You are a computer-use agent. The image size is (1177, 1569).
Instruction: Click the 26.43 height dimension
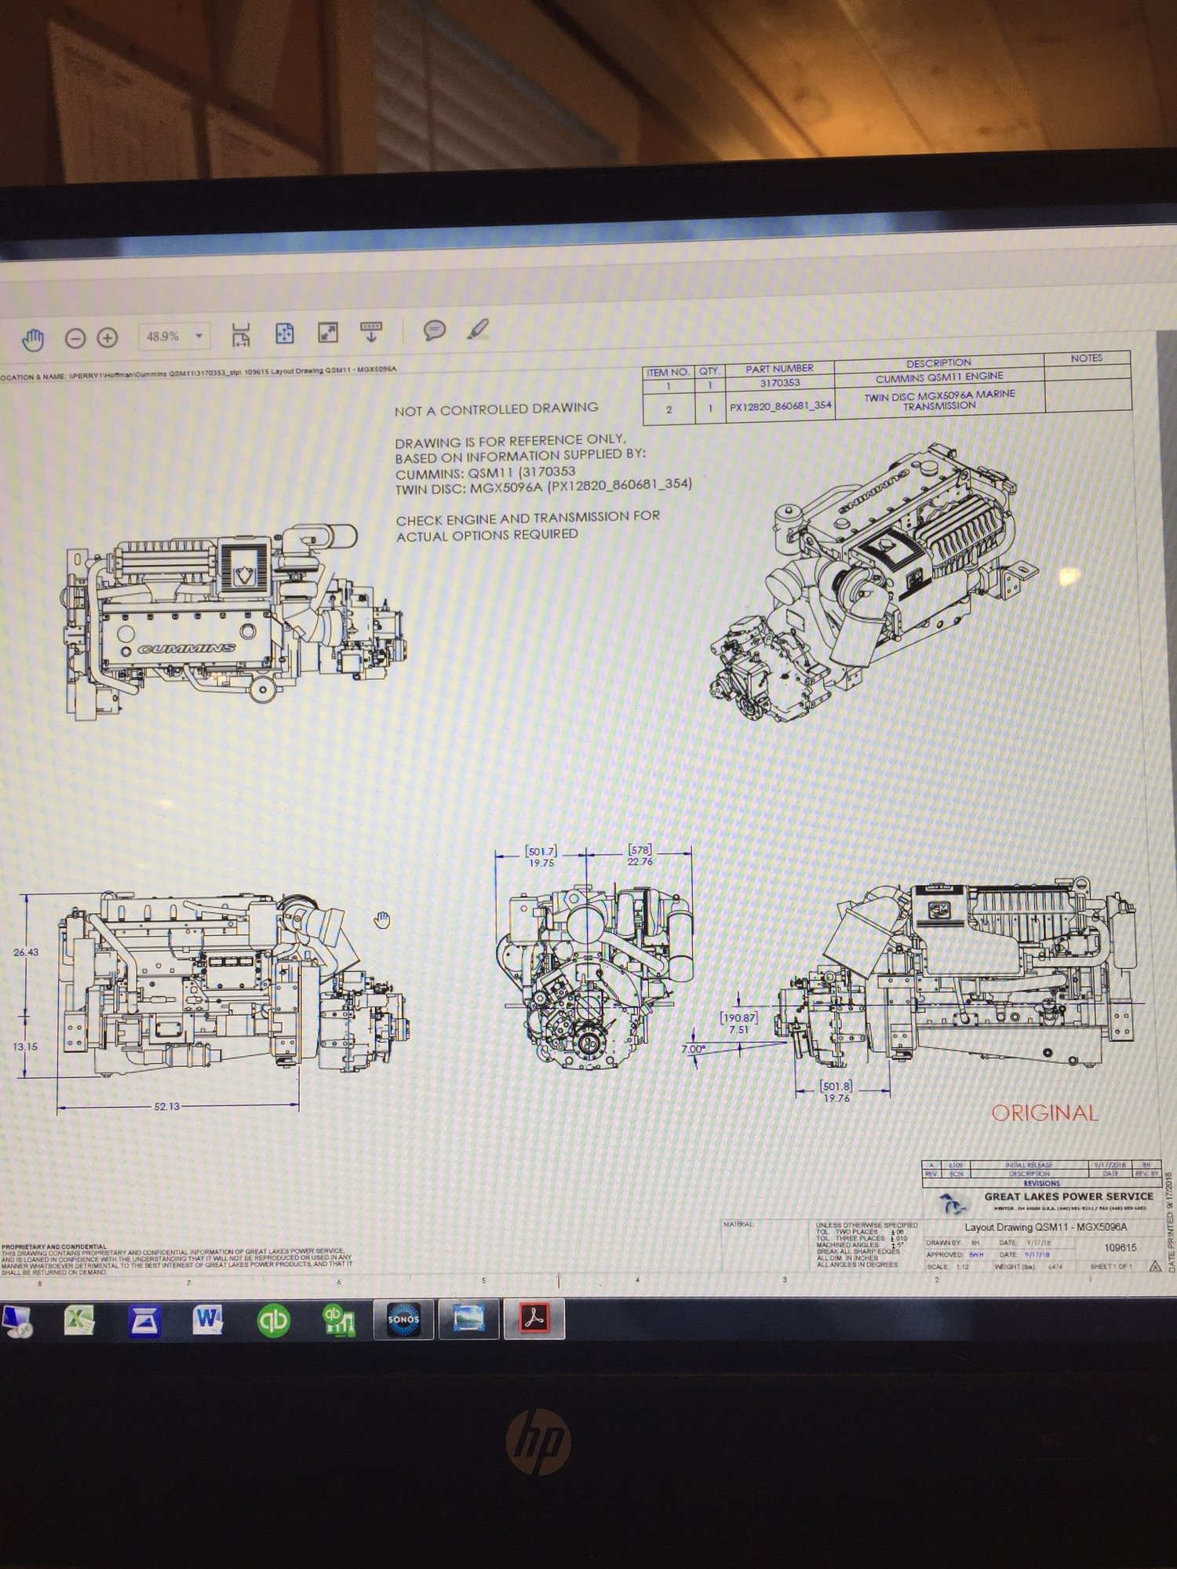tap(25, 952)
